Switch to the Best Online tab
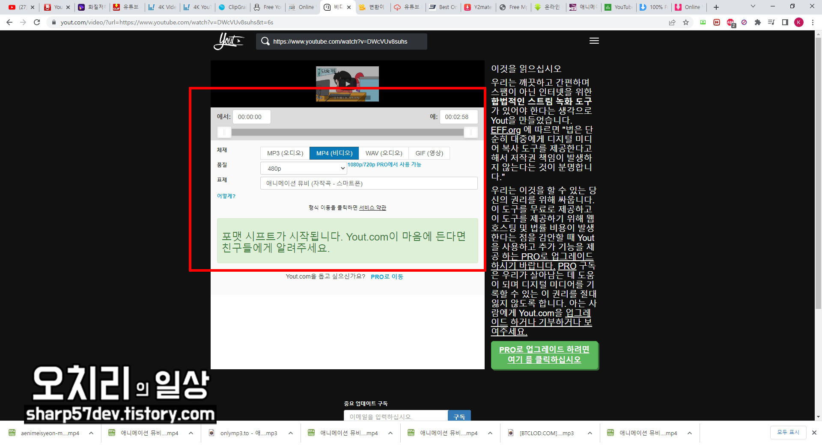 tap(443, 7)
